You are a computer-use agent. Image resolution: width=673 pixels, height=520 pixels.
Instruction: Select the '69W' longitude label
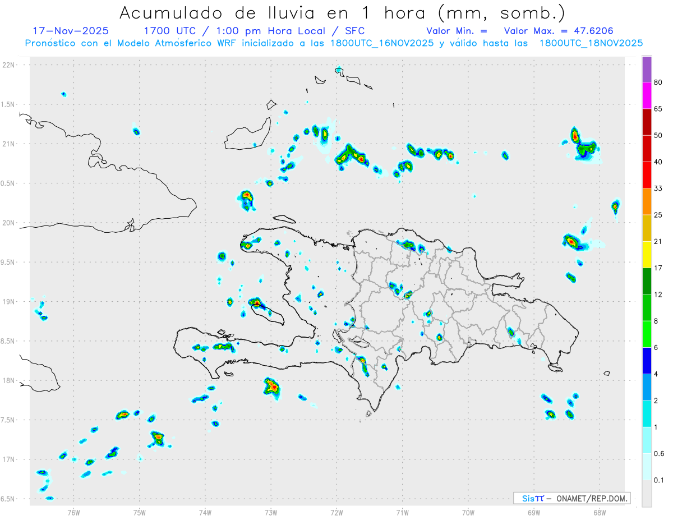tap(533, 512)
